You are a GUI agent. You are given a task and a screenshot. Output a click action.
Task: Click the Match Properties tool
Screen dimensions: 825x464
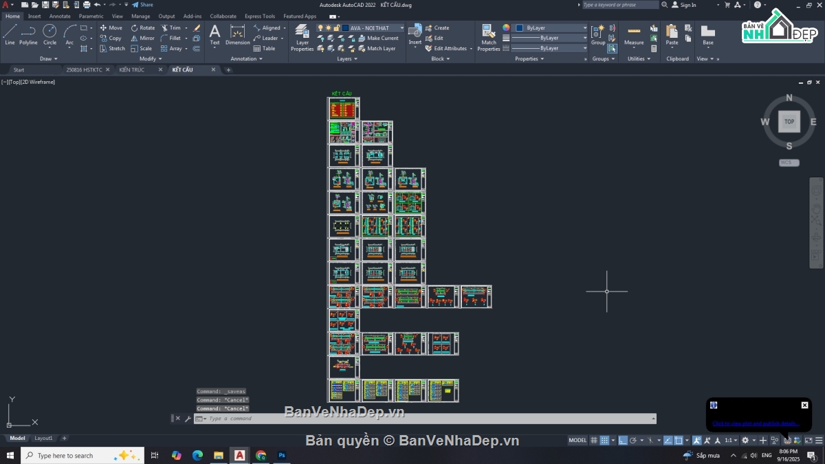point(488,37)
